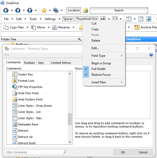Image resolution: width=157 pixels, height=158 pixels.
Task: Click the OK button
Action: pos(123,152)
